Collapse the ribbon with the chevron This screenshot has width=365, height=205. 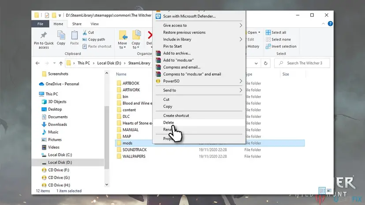[x=323, y=24]
